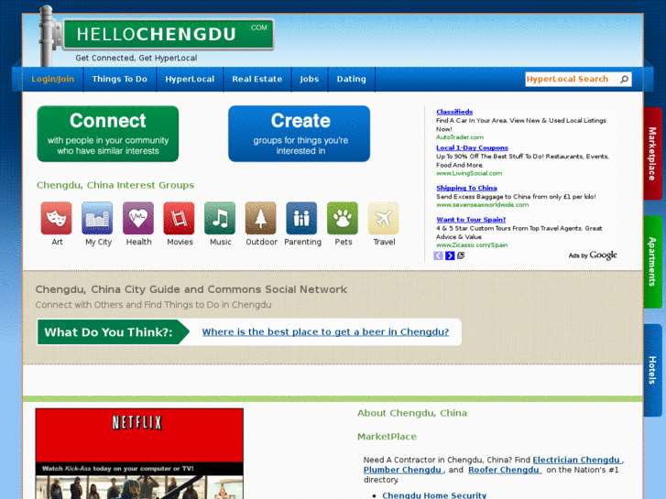Switch to the Marketplace side tab
This screenshot has width=666, height=499.
[653, 154]
